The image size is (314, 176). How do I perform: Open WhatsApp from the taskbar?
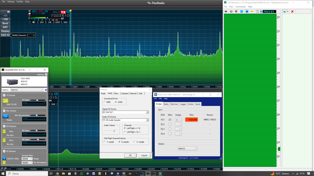82,173
